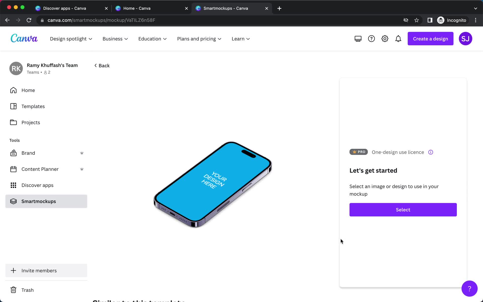The width and height of the screenshot is (483, 302).
Task: Click the Projects folder icon
Action: (13, 122)
